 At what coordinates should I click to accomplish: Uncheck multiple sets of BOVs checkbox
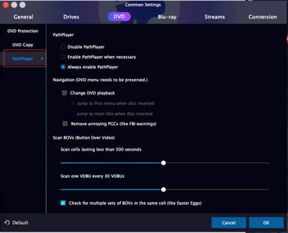63,203
